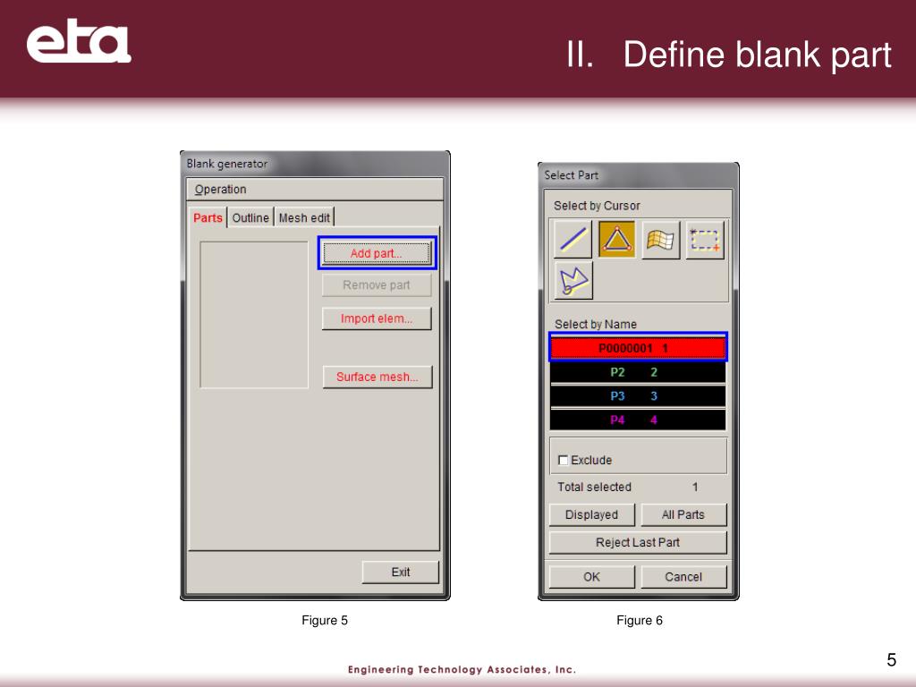The height and width of the screenshot is (687, 916).
Task: Click the empty parts list box
Action: click(254, 314)
